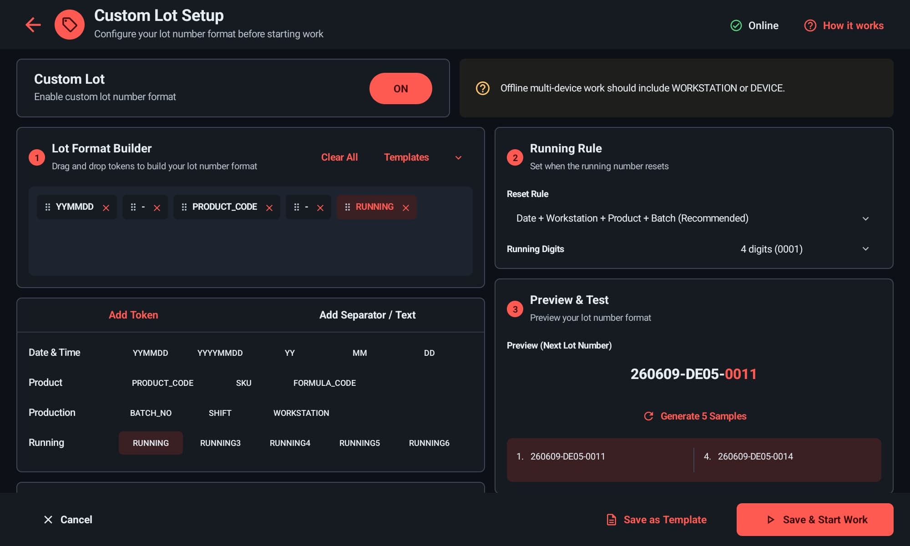Add the YY token
910x546 pixels.
click(x=290, y=353)
